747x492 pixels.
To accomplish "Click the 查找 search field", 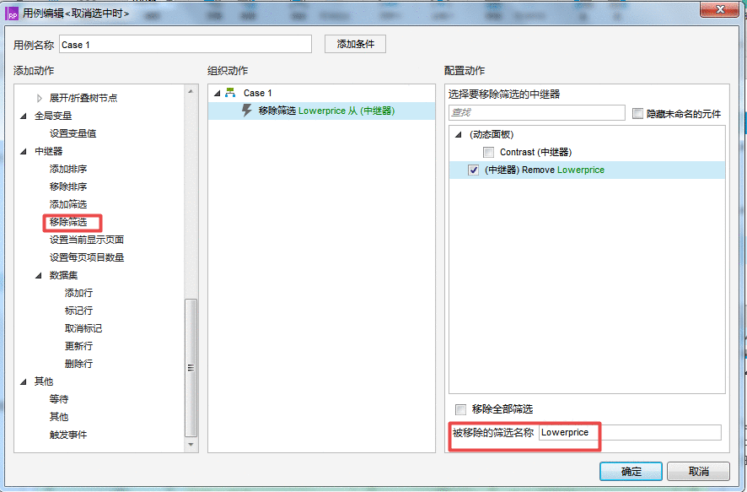I will tap(536, 112).
